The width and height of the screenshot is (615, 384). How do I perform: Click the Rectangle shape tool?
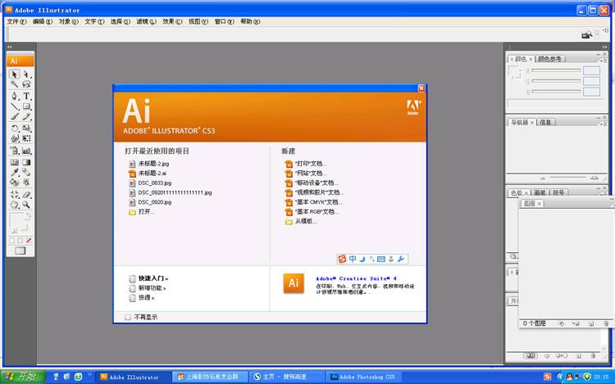pos(26,106)
